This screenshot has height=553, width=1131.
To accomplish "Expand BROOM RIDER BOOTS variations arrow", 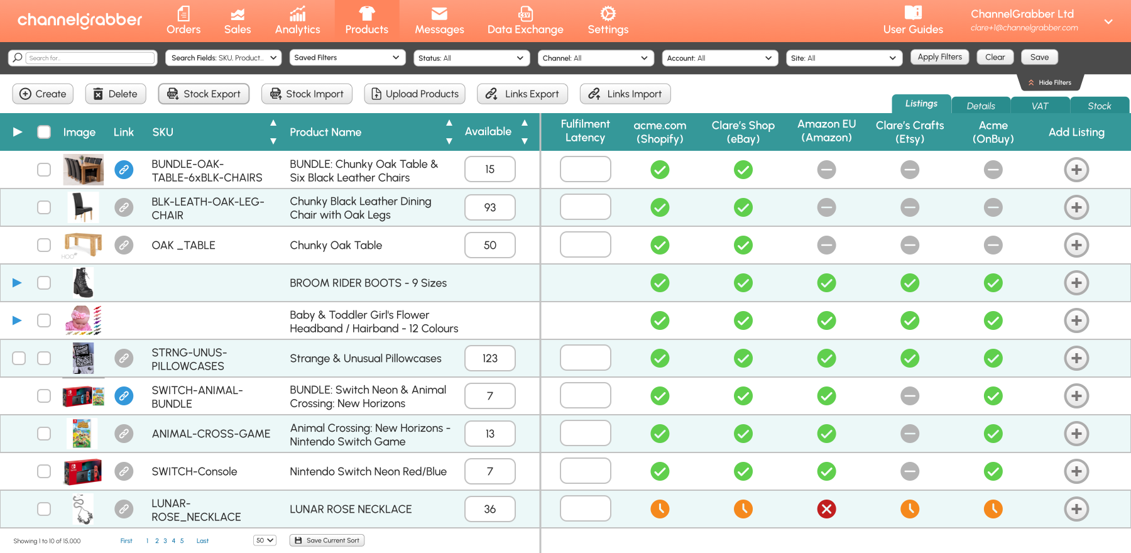I will (17, 283).
